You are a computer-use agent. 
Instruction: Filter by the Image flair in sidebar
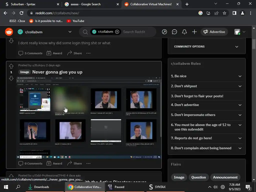tap(179, 177)
